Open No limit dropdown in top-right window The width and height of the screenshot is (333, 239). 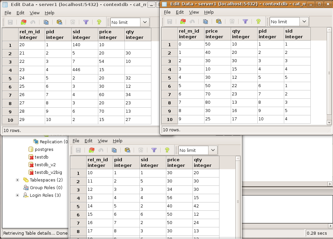(304, 22)
